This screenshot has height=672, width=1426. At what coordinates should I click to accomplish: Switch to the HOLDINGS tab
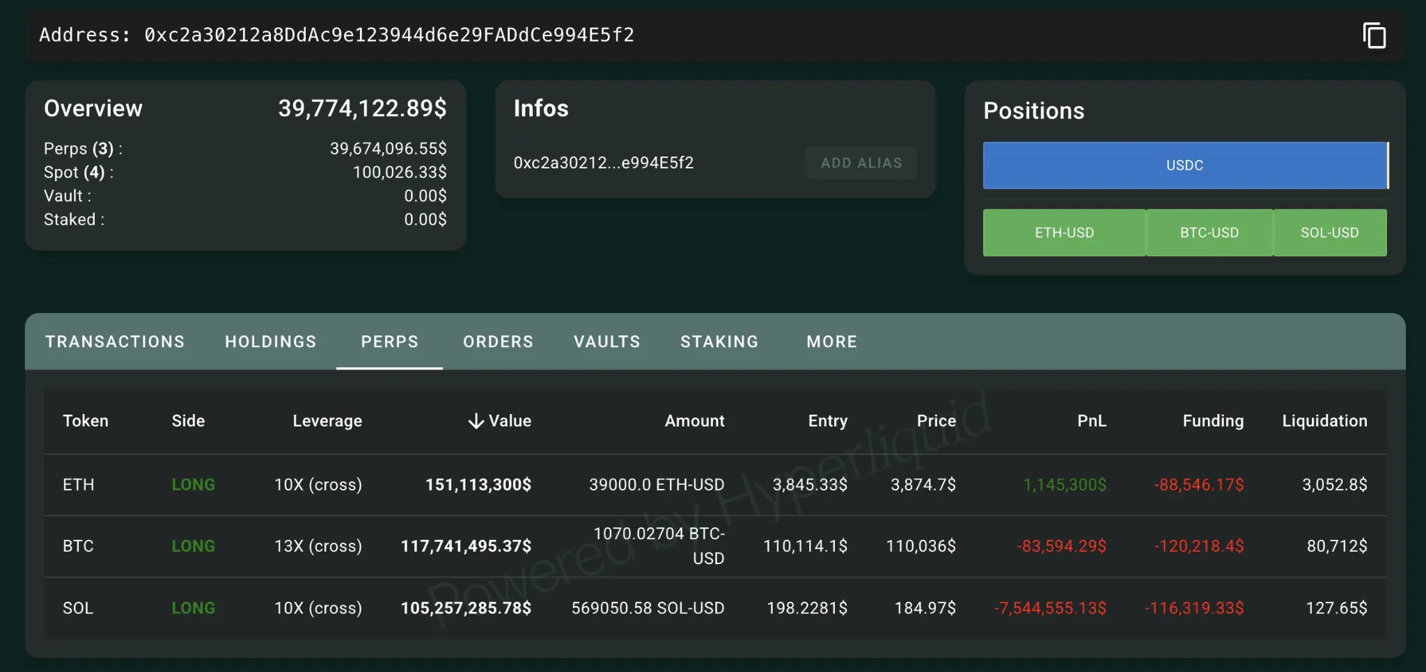point(270,342)
